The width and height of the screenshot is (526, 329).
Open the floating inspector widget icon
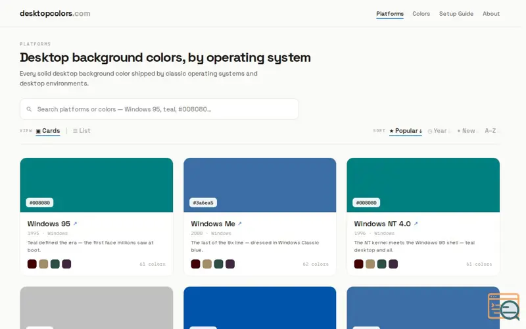[x=504, y=306]
